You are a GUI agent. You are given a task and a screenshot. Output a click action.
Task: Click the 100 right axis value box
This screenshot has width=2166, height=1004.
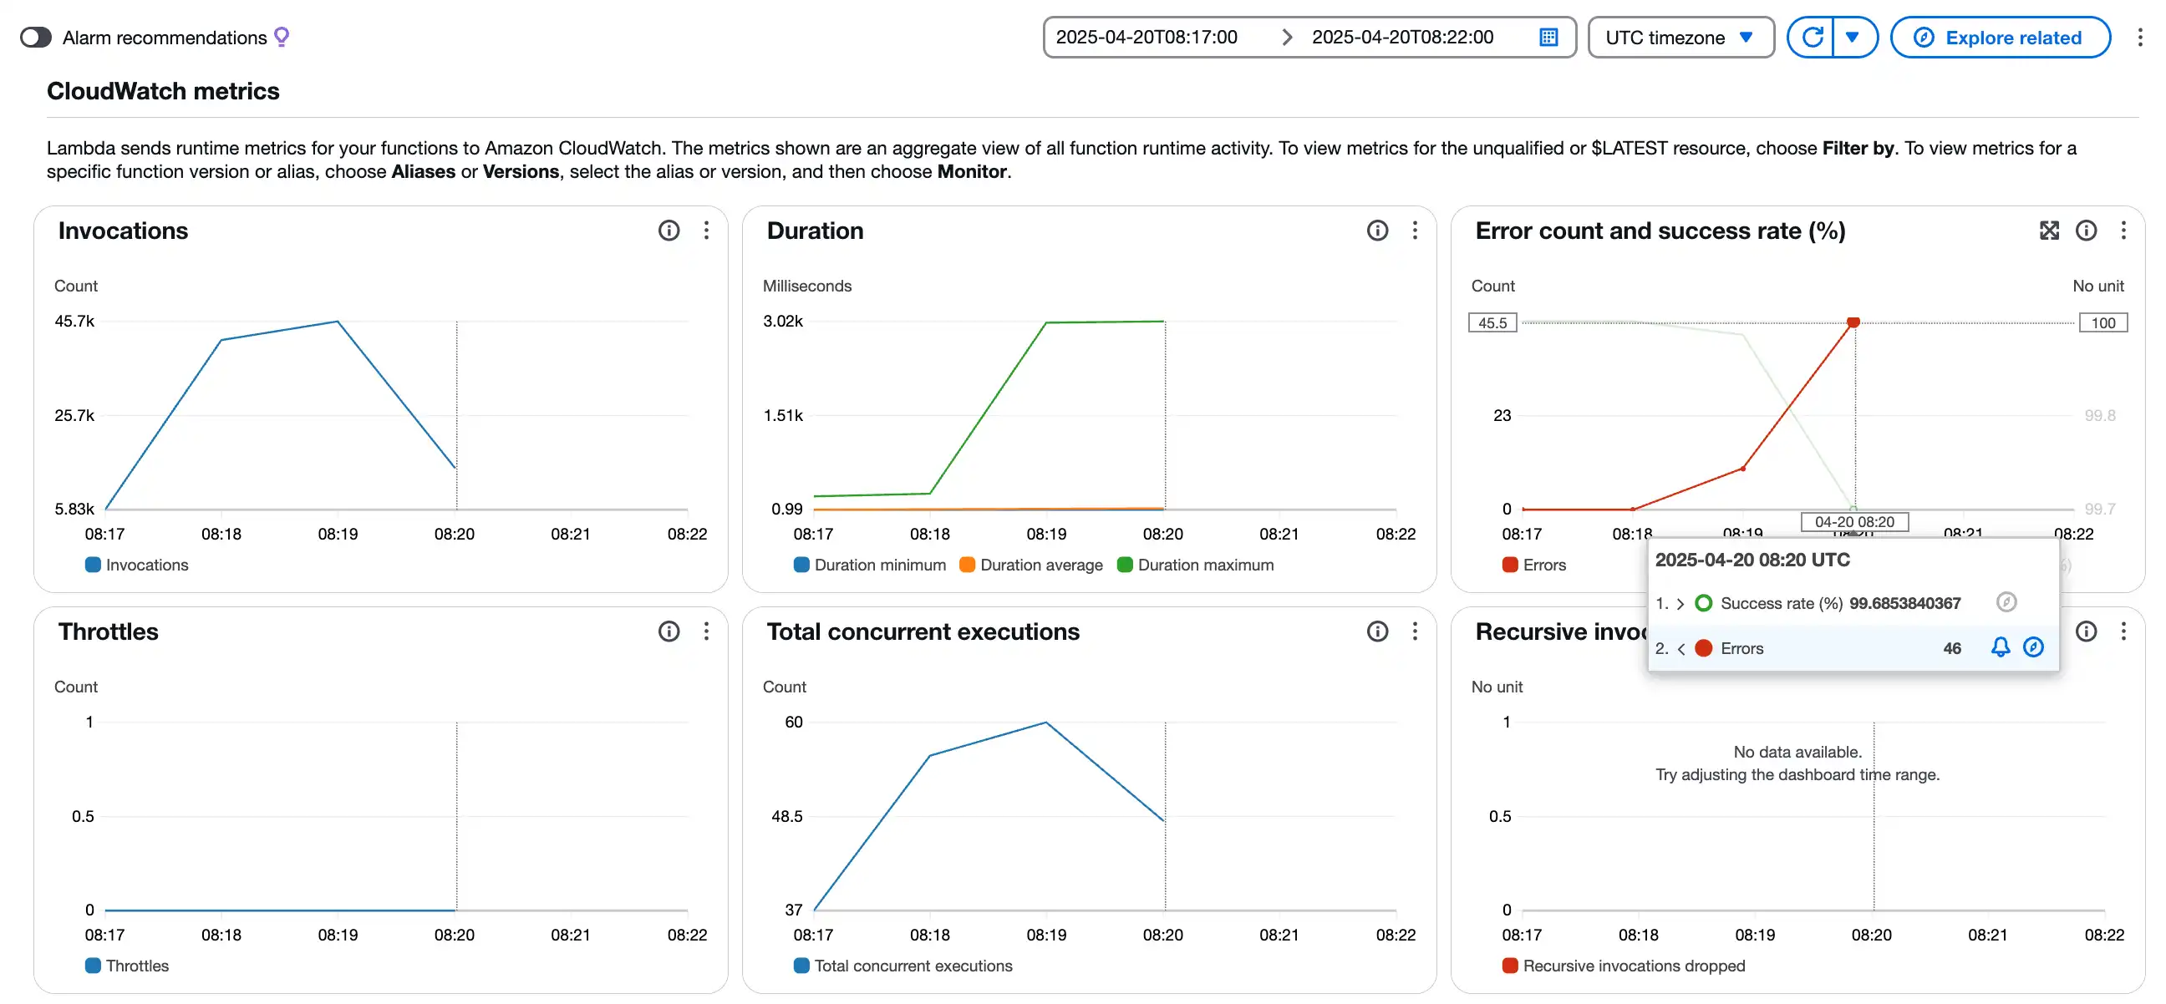point(2103,323)
